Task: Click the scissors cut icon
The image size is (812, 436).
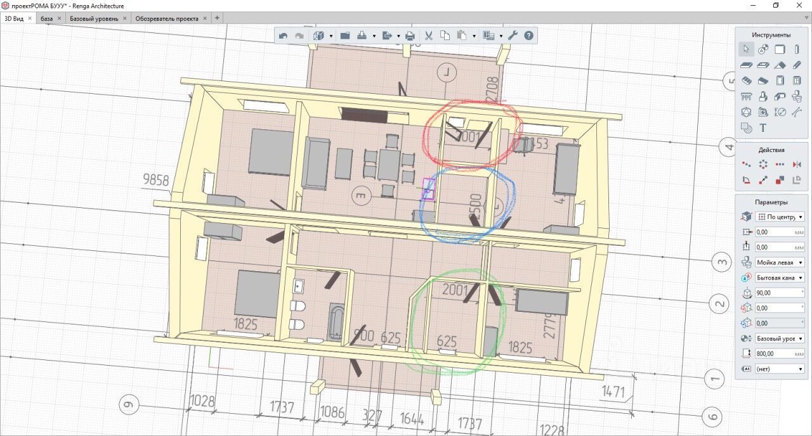Action: 428,36
